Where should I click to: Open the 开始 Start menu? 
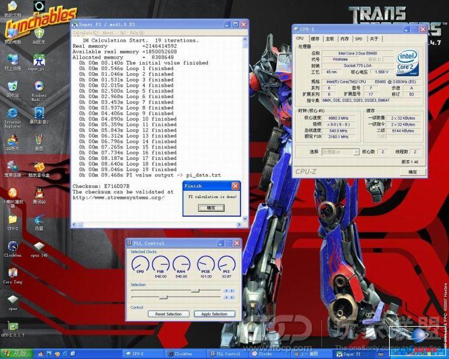(16, 354)
